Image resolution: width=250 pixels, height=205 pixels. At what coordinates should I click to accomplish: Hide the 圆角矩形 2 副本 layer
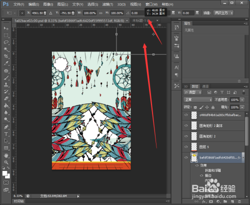pos(186,125)
